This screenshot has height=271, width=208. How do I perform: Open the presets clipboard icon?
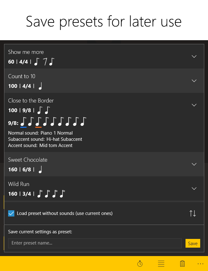[x=182, y=264]
